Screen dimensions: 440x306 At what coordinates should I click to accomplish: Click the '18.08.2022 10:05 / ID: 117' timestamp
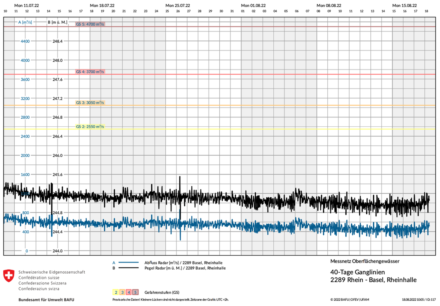[419, 300]
